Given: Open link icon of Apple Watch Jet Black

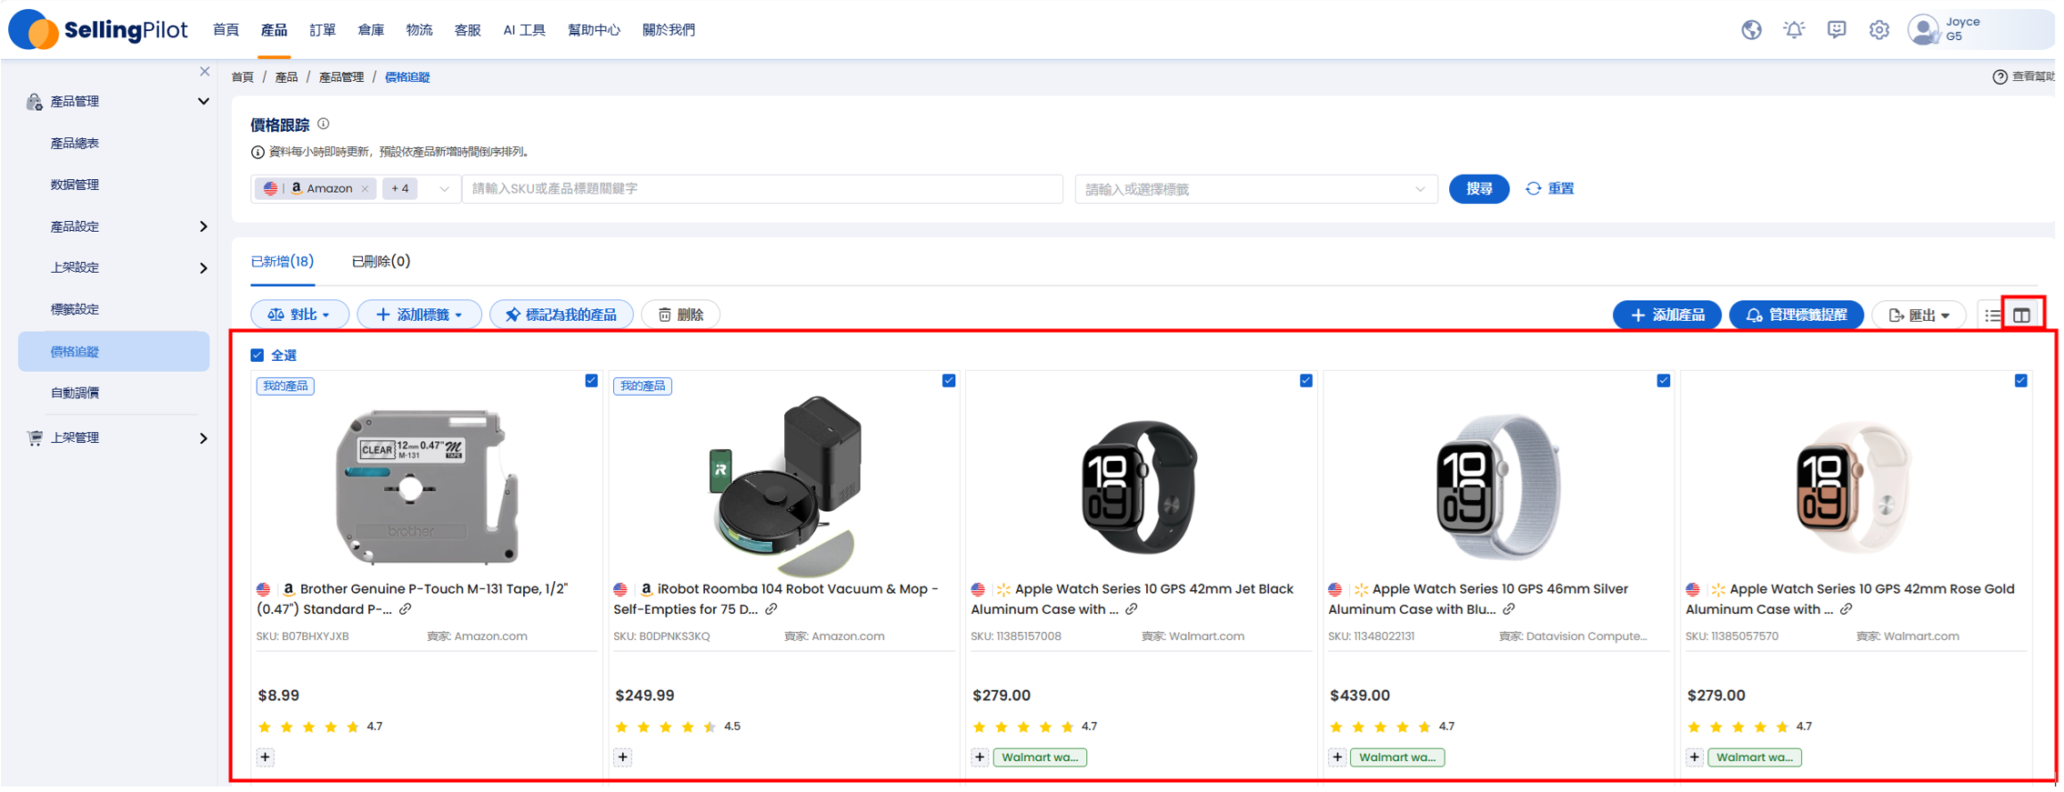Looking at the screenshot, I should pyautogui.click(x=1132, y=609).
